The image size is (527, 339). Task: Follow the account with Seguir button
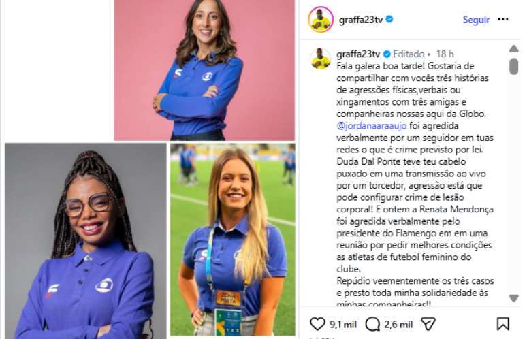(476, 20)
